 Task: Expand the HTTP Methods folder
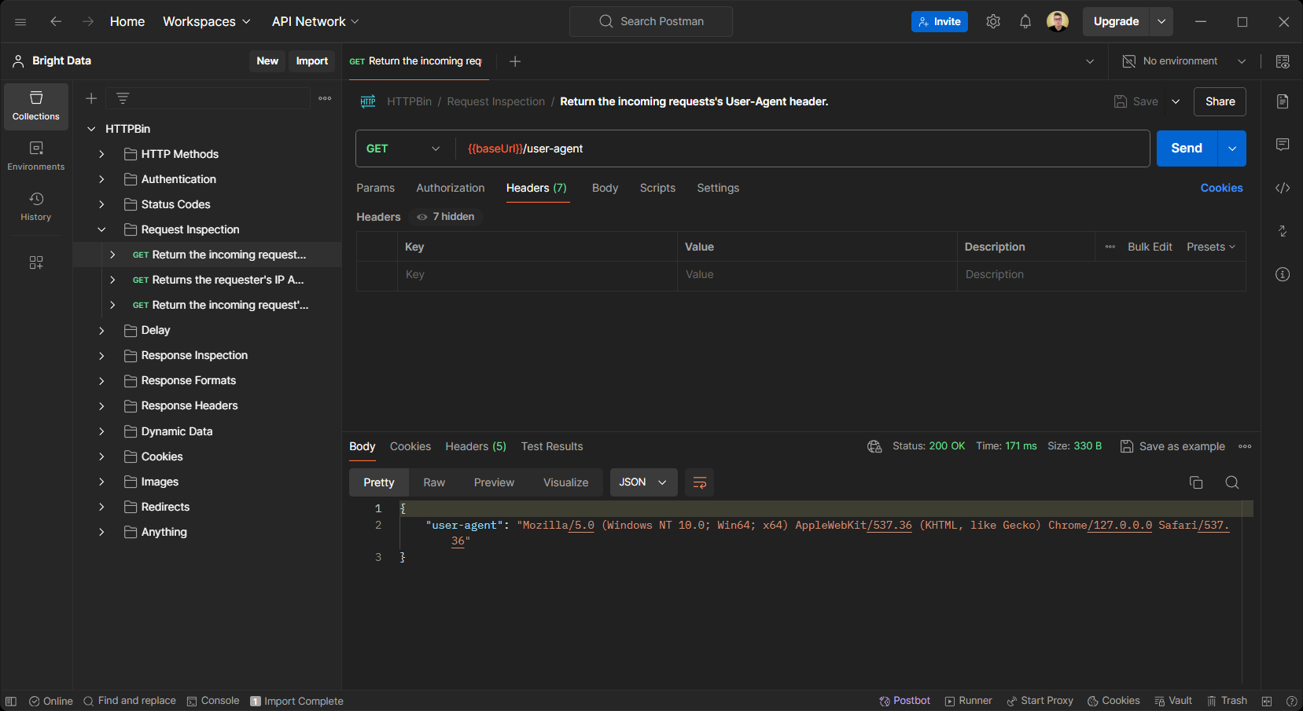point(101,154)
